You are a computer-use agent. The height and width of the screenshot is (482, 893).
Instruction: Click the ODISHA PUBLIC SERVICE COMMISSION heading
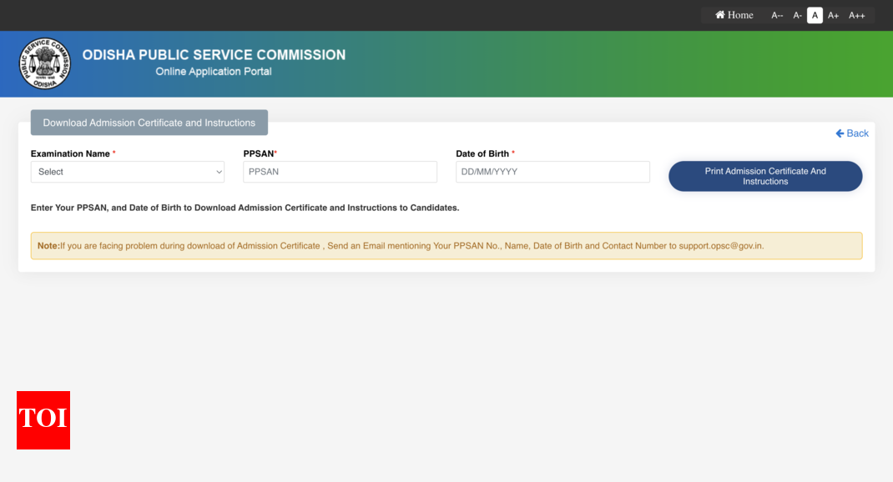tap(214, 55)
